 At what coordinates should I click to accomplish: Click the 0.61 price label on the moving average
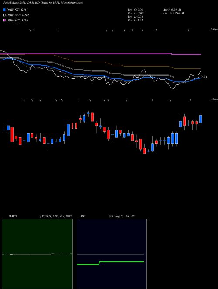pos(204,77)
